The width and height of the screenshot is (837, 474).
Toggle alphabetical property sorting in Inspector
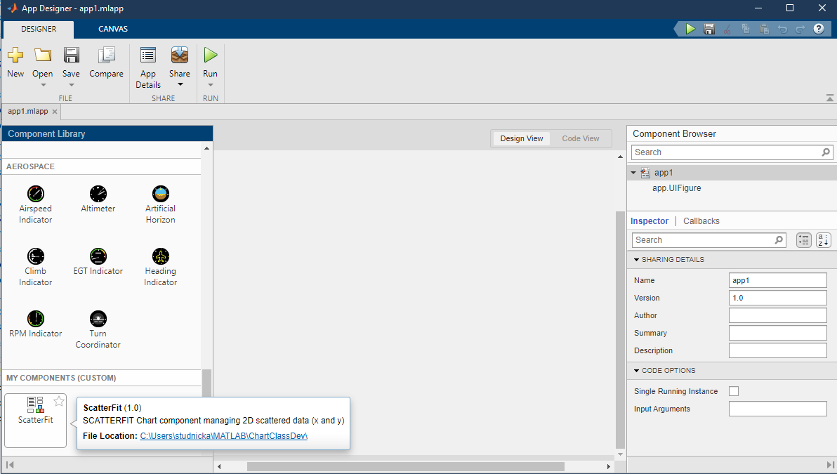[824, 240]
